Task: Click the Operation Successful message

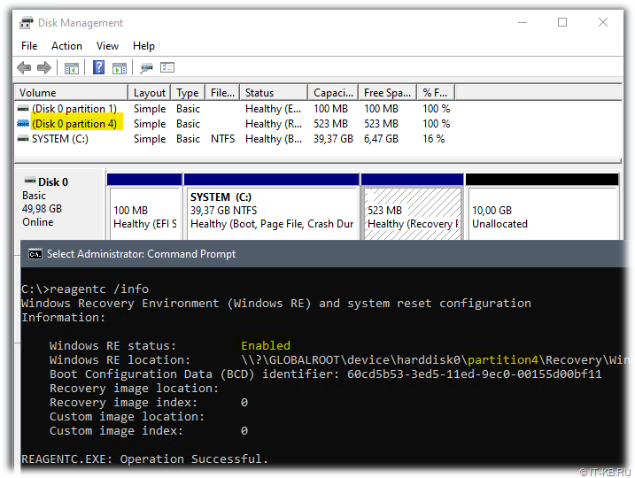Action: click(144, 459)
